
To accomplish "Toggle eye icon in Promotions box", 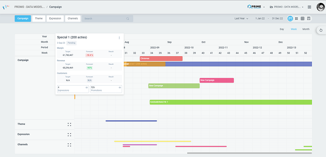I will click(x=120, y=87).
